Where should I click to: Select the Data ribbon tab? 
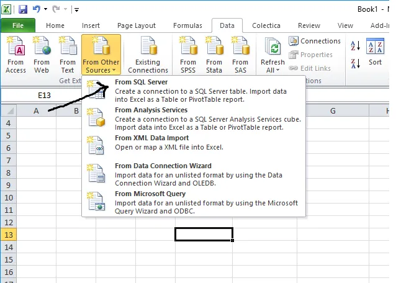(x=227, y=25)
